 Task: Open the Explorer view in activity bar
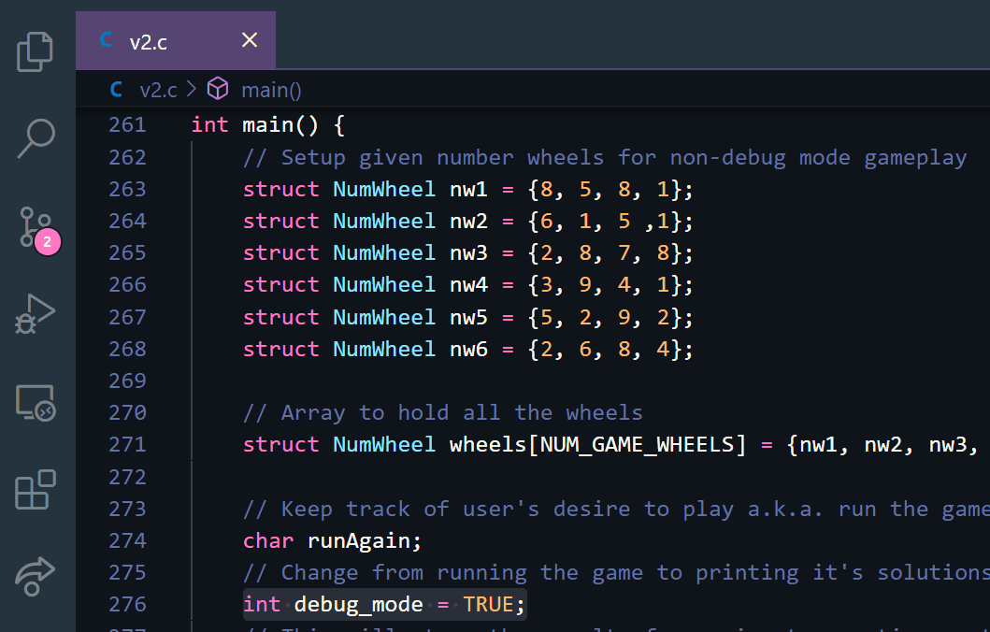[36, 51]
